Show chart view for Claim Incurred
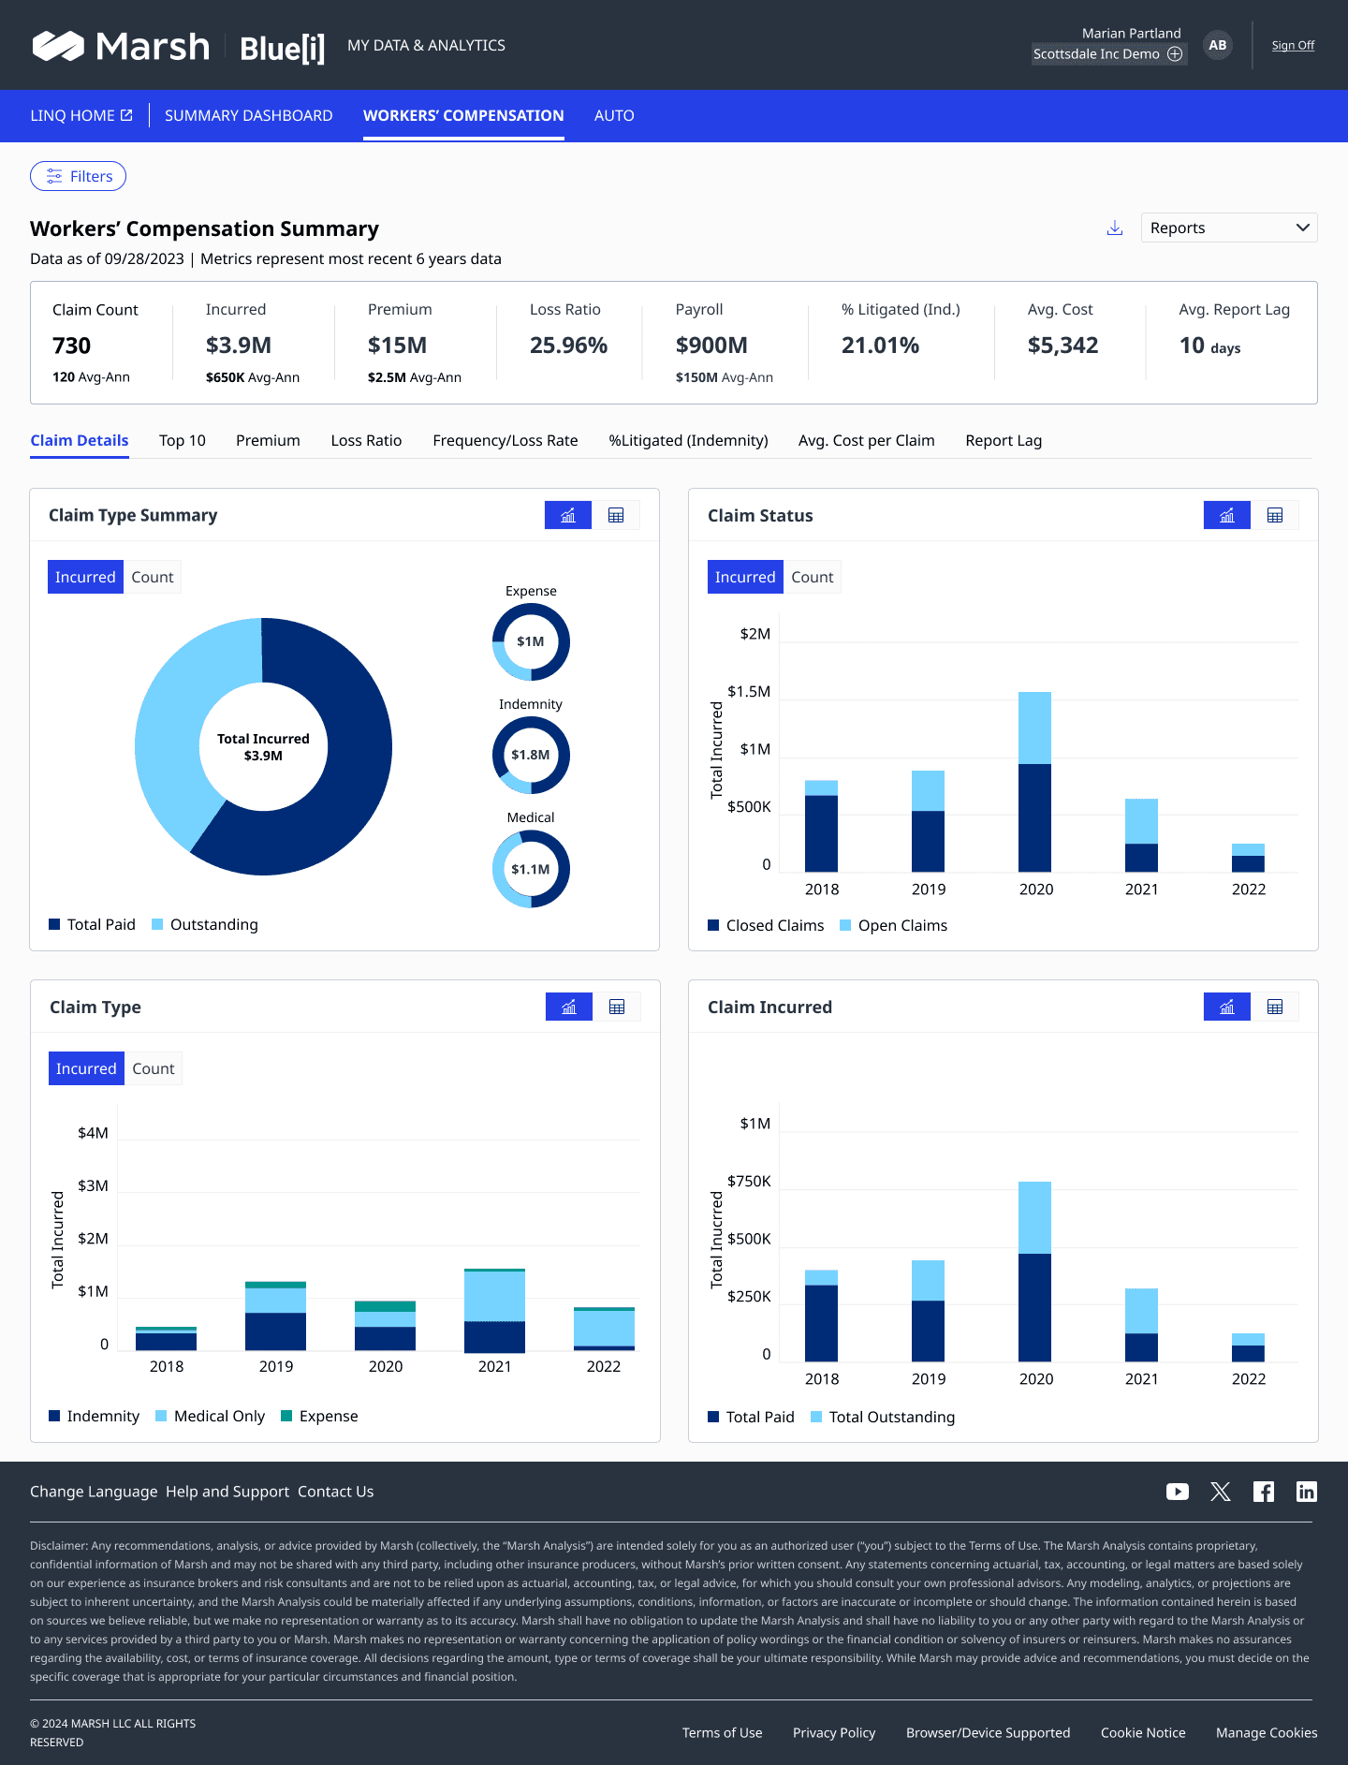This screenshot has width=1348, height=1765. (x=1227, y=1007)
